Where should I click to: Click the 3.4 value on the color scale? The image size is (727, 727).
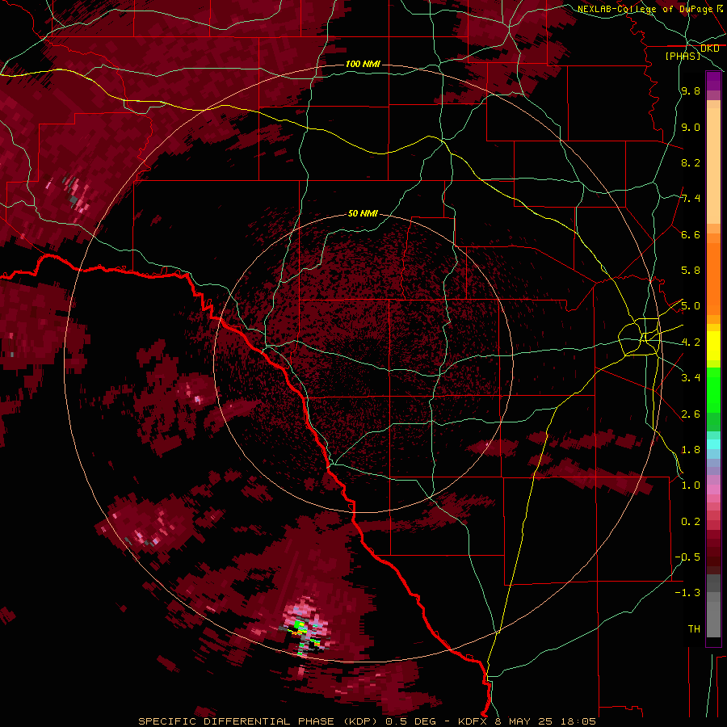691,378
